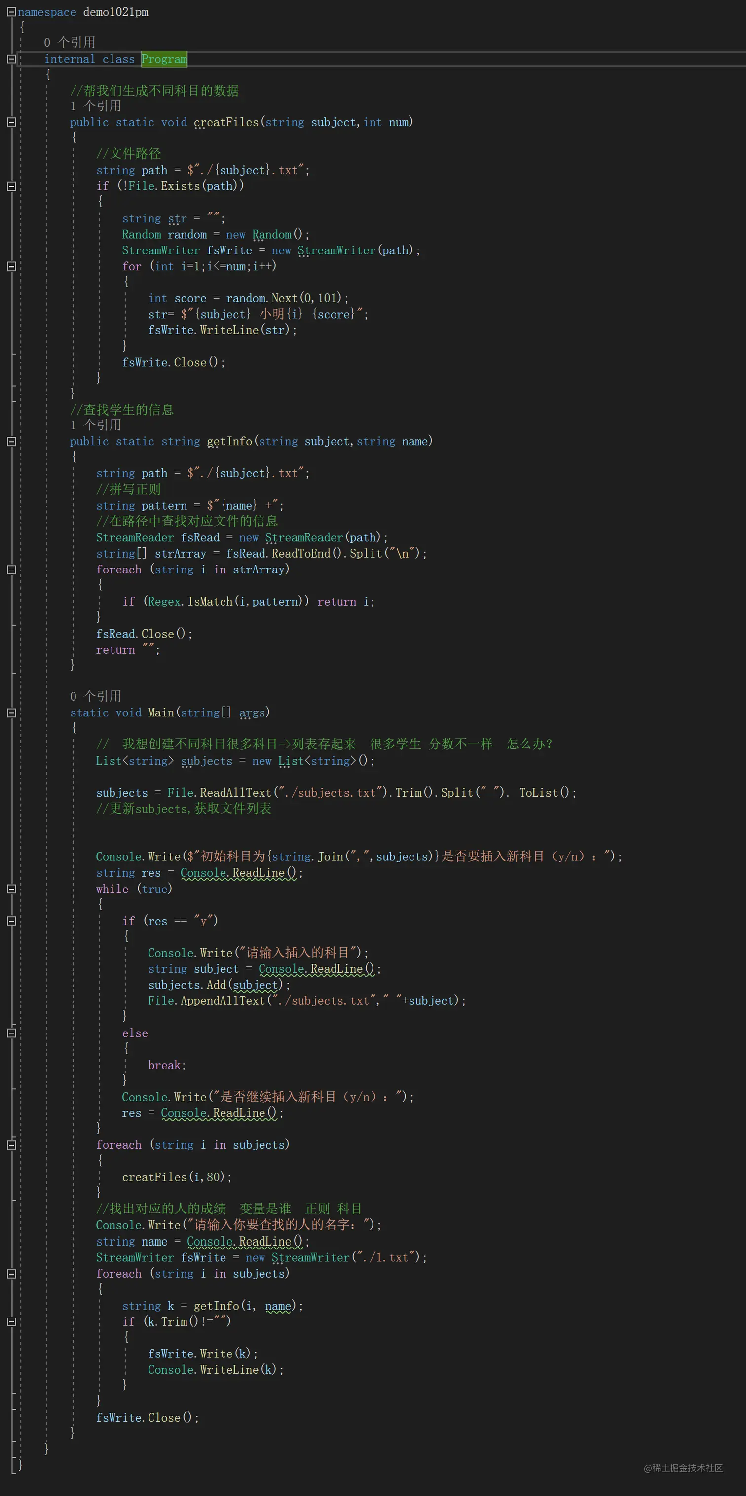The width and height of the screenshot is (746, 1496).
Task: Click the comment 帮我们生成不同科目的数据
Action: 154,91
